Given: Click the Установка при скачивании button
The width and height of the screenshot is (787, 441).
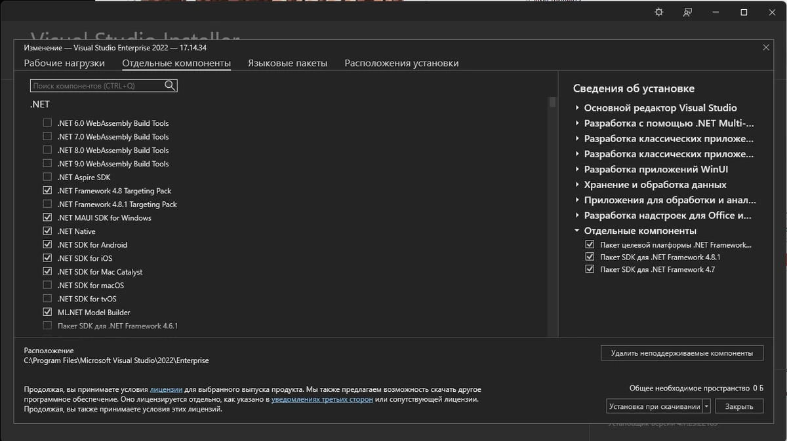Looking at the screenshot, I should (x=655, y=406).
